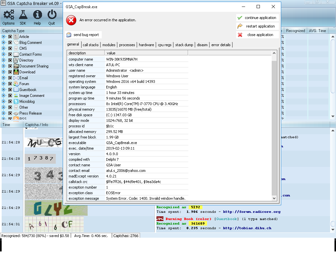Click the Email envelope icon
The width and height of the screenshot is (336, 276).
(16, 78)
